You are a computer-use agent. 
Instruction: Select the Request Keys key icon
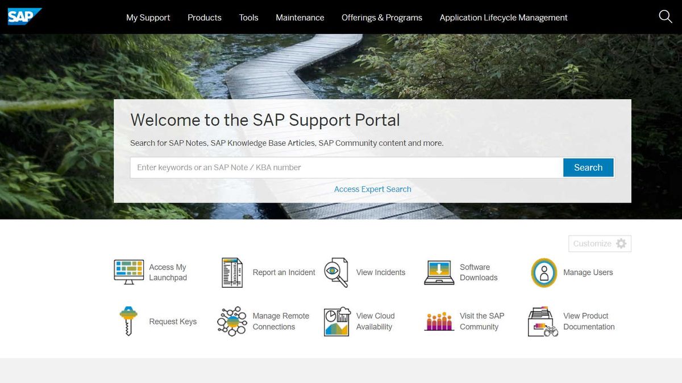coord(128,321)
